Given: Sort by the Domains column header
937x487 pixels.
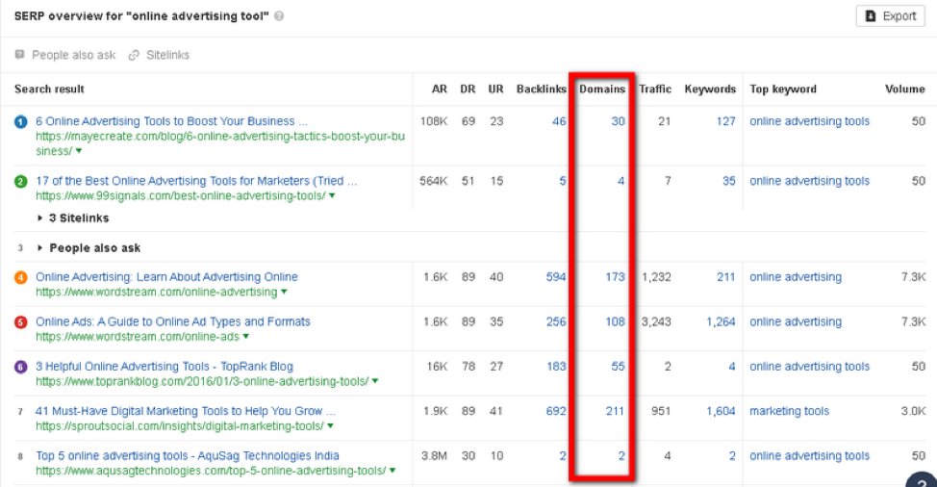Looking at the screenshot, I should 601,90.
